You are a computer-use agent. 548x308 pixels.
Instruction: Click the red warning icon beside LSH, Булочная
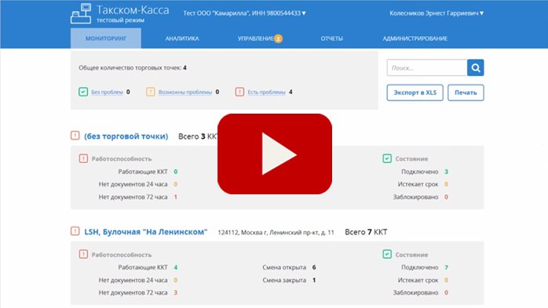[75, 231]
